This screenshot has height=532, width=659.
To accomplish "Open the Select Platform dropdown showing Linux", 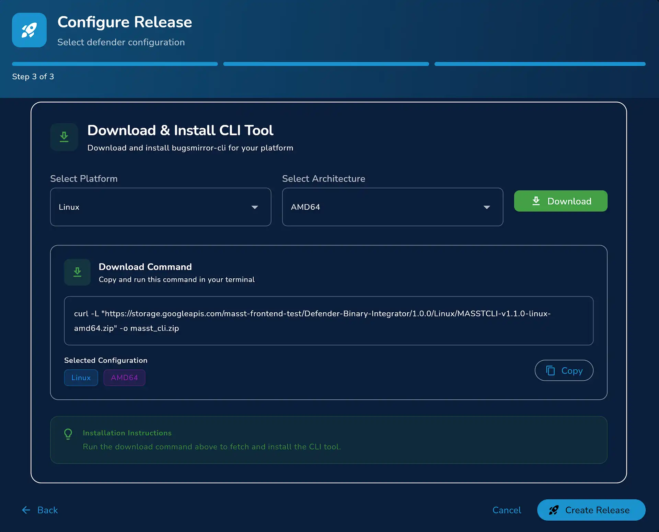I will point(161,207).
